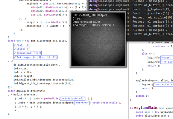Click "fs.path.basename(ctx.file_path)," line
Viewport: 173px width, 119px height.
point(37,65)
